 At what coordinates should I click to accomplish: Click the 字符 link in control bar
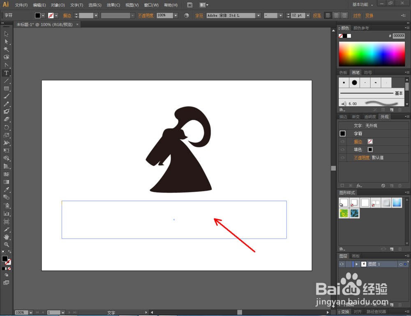199,16
